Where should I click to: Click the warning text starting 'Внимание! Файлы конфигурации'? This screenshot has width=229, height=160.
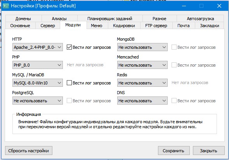click(x=110, y=124)
